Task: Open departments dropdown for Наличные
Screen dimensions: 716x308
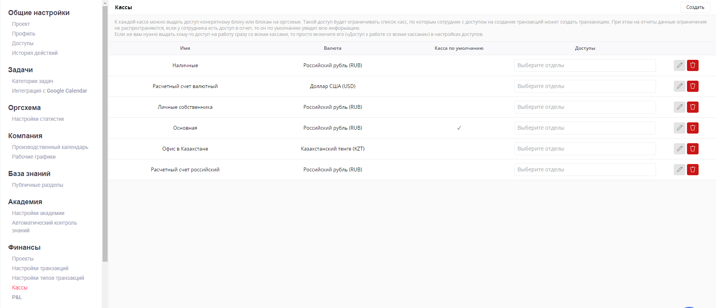Action: coord(584,65)
